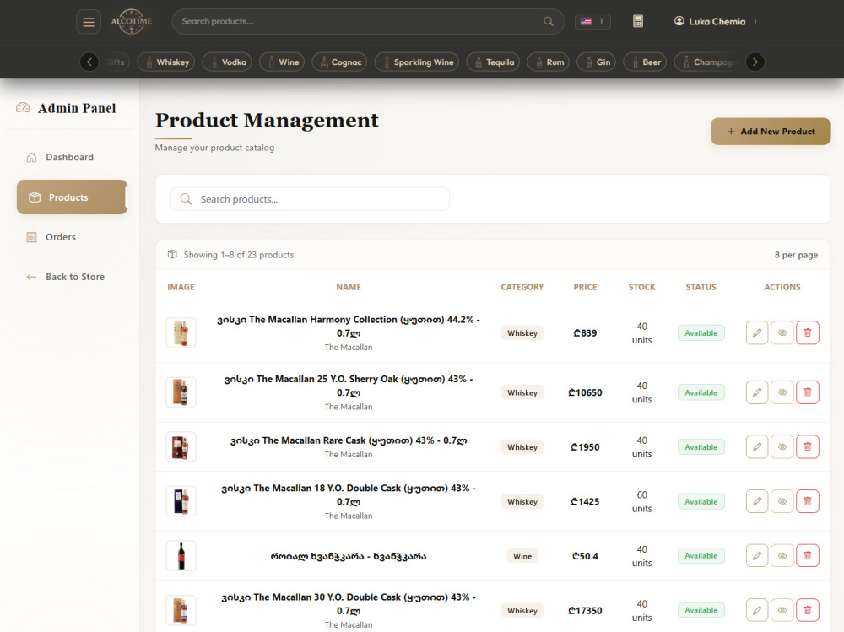Select the Whiskey category chip
This screenshot has width=844, height=632.
[x=165, y=62]
